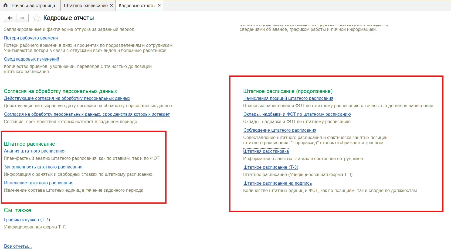Image resolution: width=451 pixels, height=249 pixels.
Task: Close the Кадровые отчеты tab
Action: pos(159,5)
